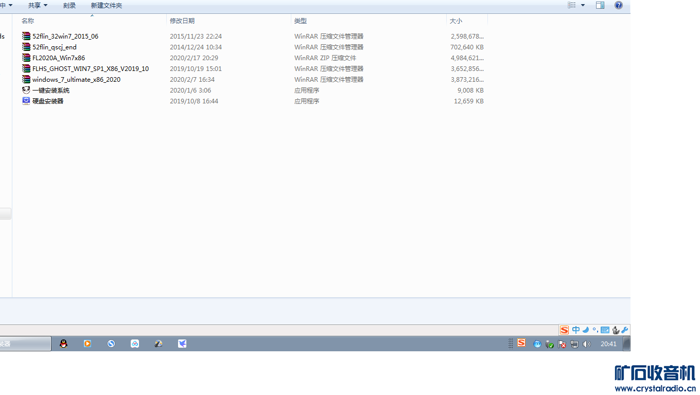Screen dimensions: 700x395
Task: Expand the view options dropdown arrow
Action: 583,5
